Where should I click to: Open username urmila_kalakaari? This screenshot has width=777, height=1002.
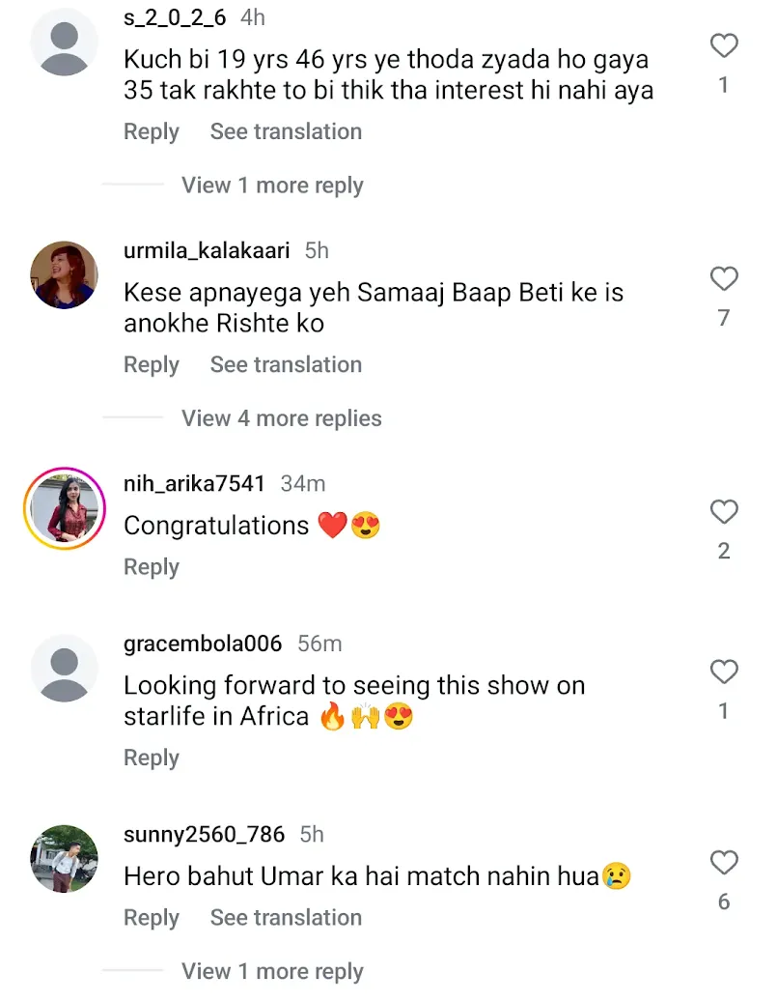pyautogui.click(x=207, y=250)
